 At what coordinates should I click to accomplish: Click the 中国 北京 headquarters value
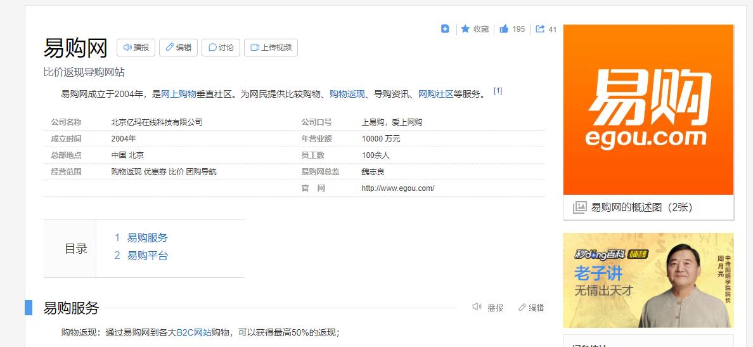tap(127, 155)
